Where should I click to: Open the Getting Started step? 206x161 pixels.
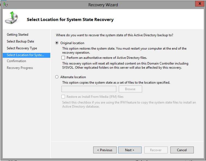17,35
